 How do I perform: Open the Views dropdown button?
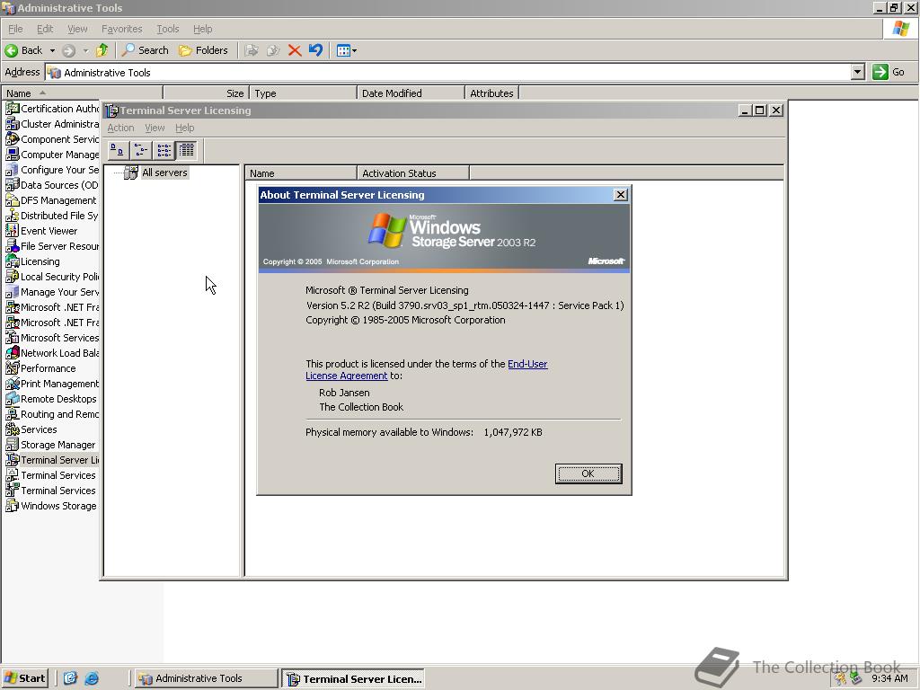pyautogui.click(x=346, y=50)
